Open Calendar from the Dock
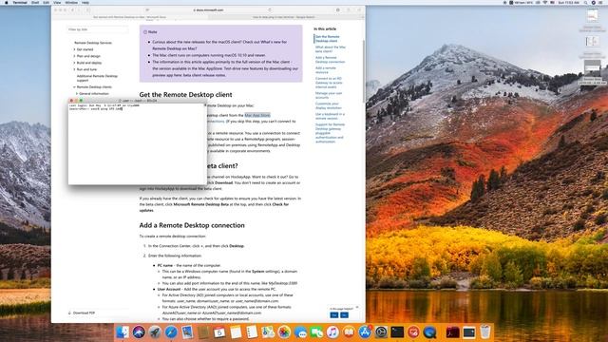Viewport: 608px width, 342px height. tap(219, 332)
